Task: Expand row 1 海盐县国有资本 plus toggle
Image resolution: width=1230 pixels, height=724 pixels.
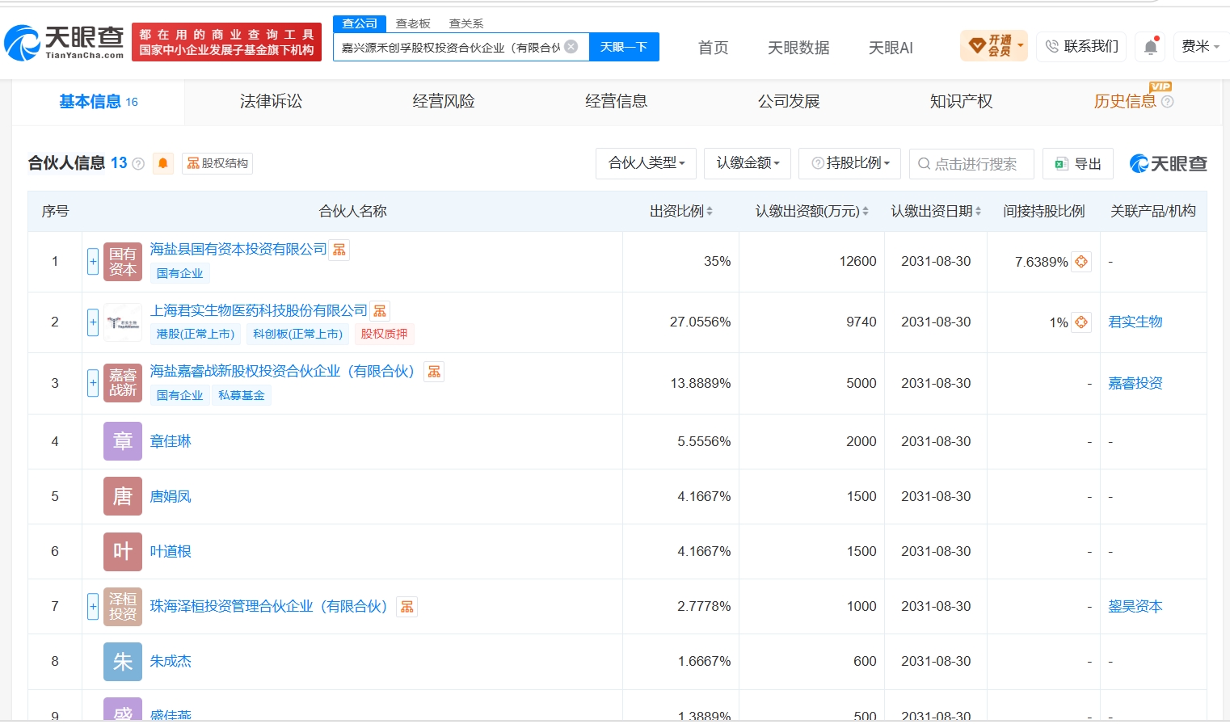Action: click(x=93, y=262)
